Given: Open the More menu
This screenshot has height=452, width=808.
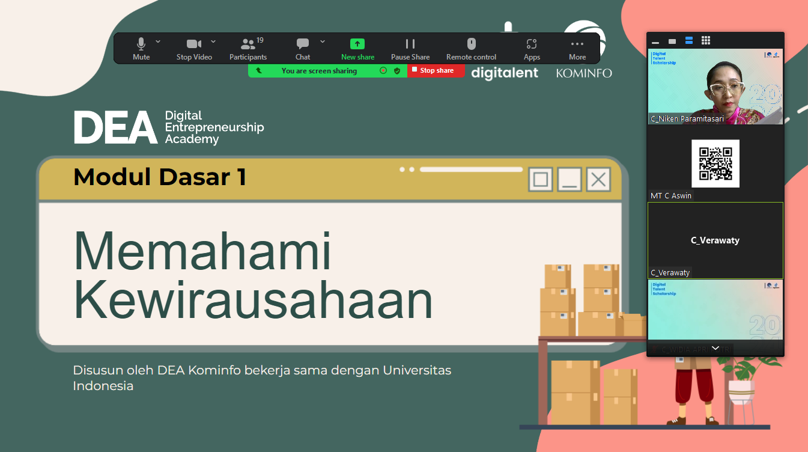Looking at the screenshot, I should (x=577, y=49).
